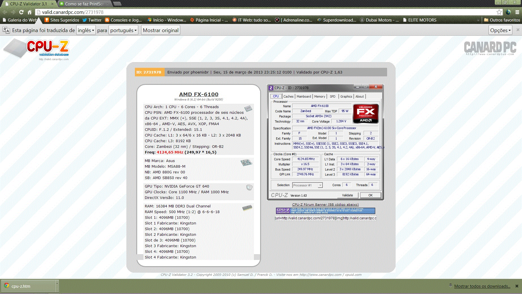Open the Consoles e Jog... bookmark
Image resolution: width=522 pixels, height=294 pixels.
click(x=123, y=20)
